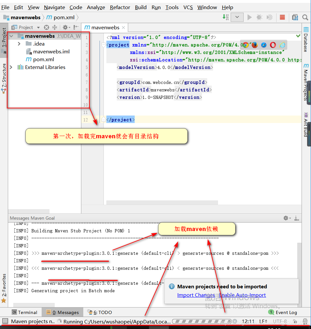
Task: Toggle the 2: Favorites side tab
Action: tap(4, 288)
